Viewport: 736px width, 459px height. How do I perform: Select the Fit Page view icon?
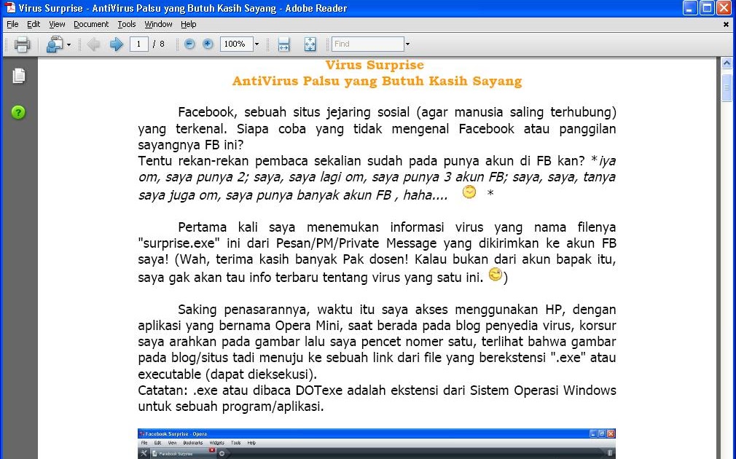pyautogui.click(x=310, y=44)
